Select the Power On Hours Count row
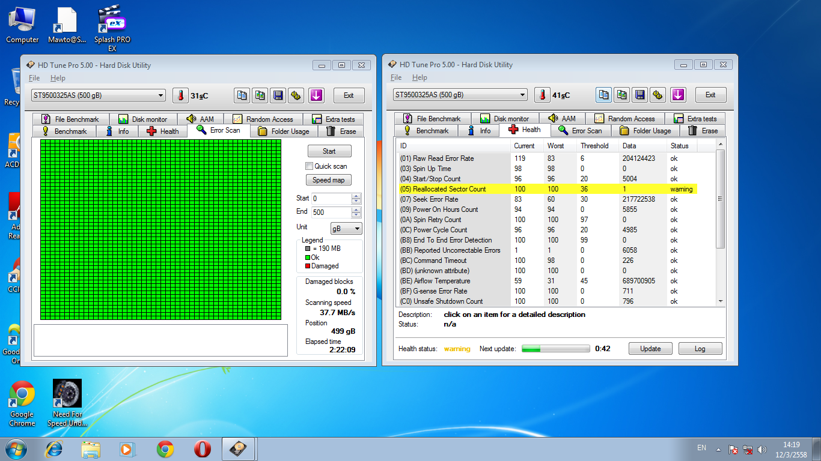Image resolution: width=821 pixels, height=461 pixels. coord(548,209)
